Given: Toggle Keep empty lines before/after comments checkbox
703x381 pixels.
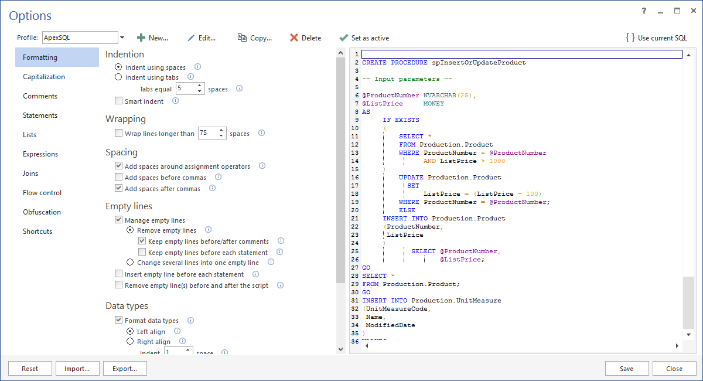Looking at the screenshot, I should coord(142,241).
